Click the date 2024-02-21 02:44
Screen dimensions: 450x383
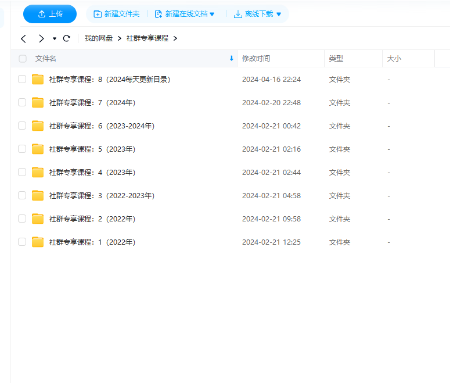(x=271, y=173)
